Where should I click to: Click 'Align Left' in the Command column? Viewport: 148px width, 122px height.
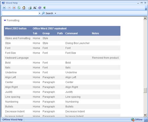(x=71, y=77)
